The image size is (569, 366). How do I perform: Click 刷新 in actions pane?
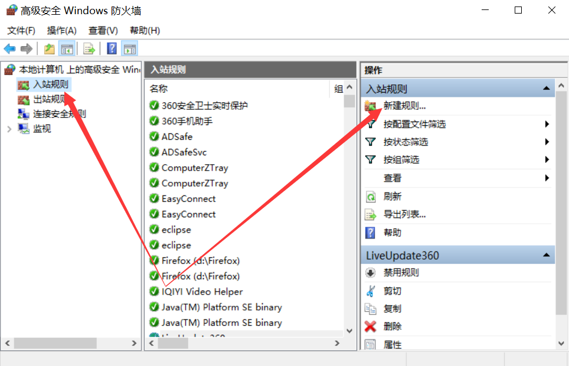pyautogui.click(x=393, y=197)
